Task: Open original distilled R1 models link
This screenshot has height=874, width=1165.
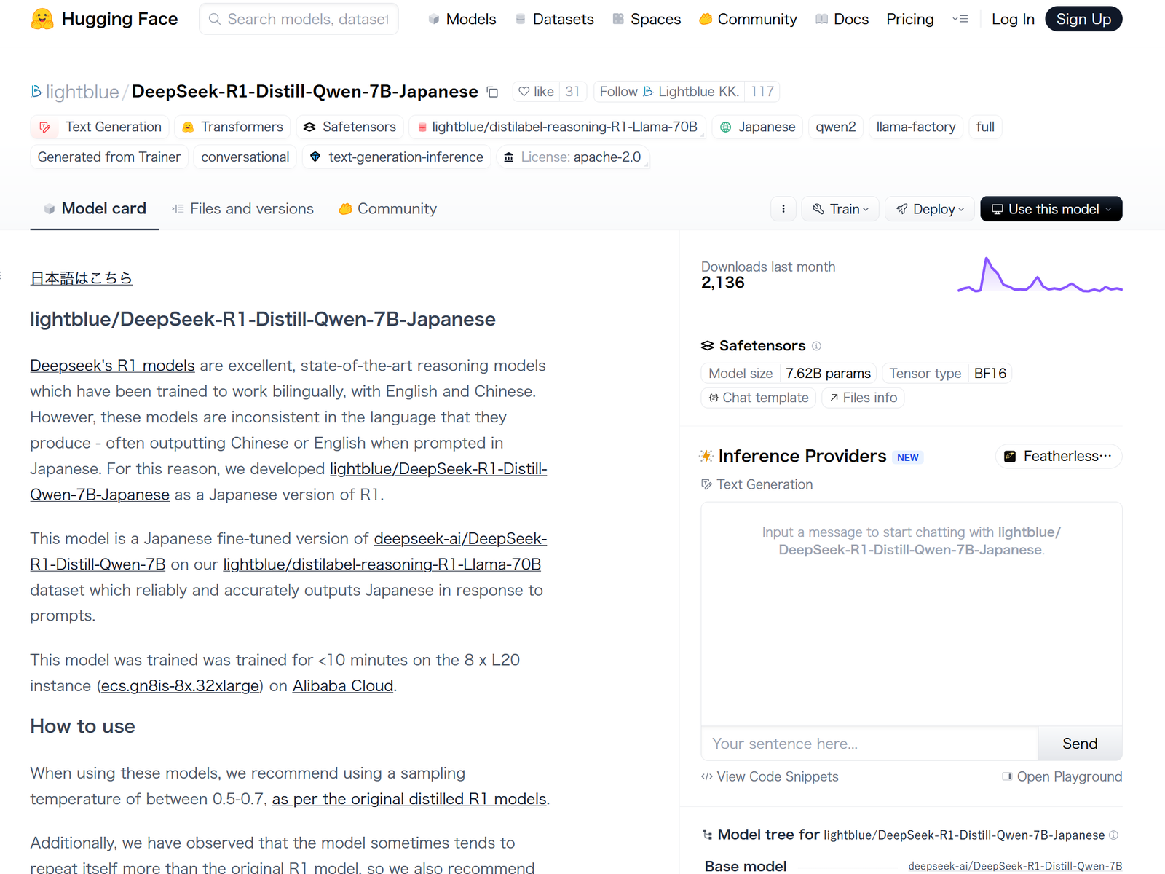Action: 409,799
